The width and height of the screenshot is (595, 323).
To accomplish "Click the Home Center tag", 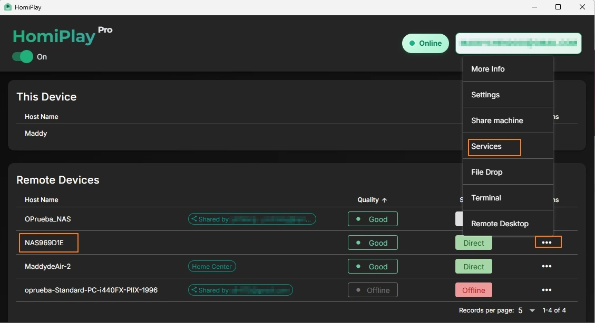I will pos(212,267).
